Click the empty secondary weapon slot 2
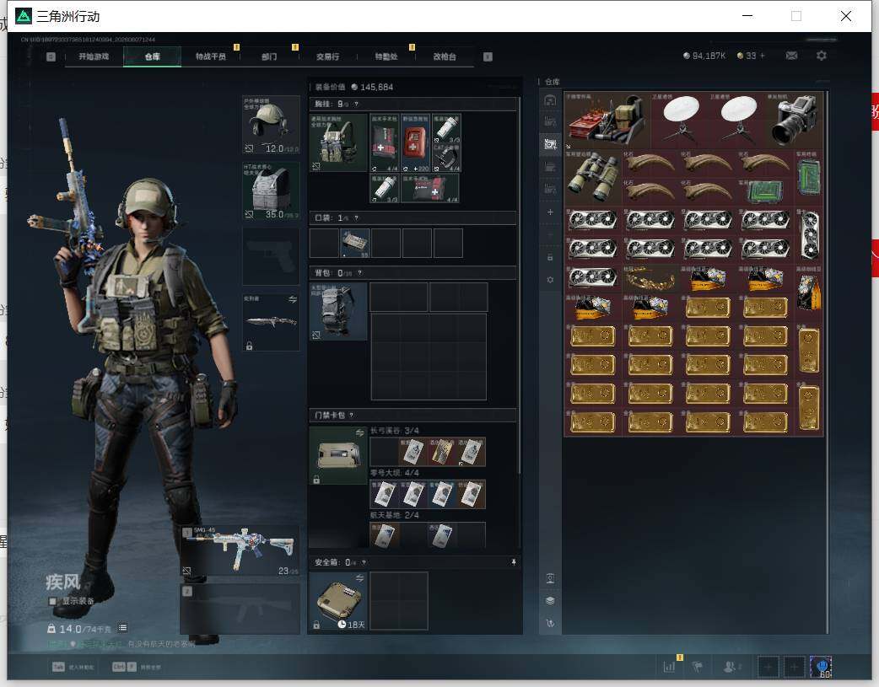 240,609
